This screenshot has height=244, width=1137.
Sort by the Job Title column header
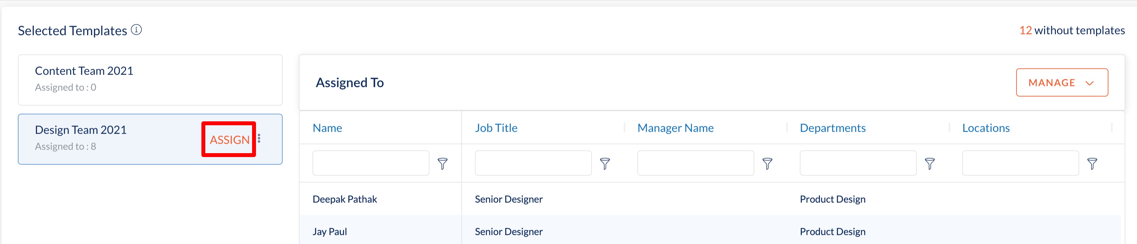coord(496,128)
